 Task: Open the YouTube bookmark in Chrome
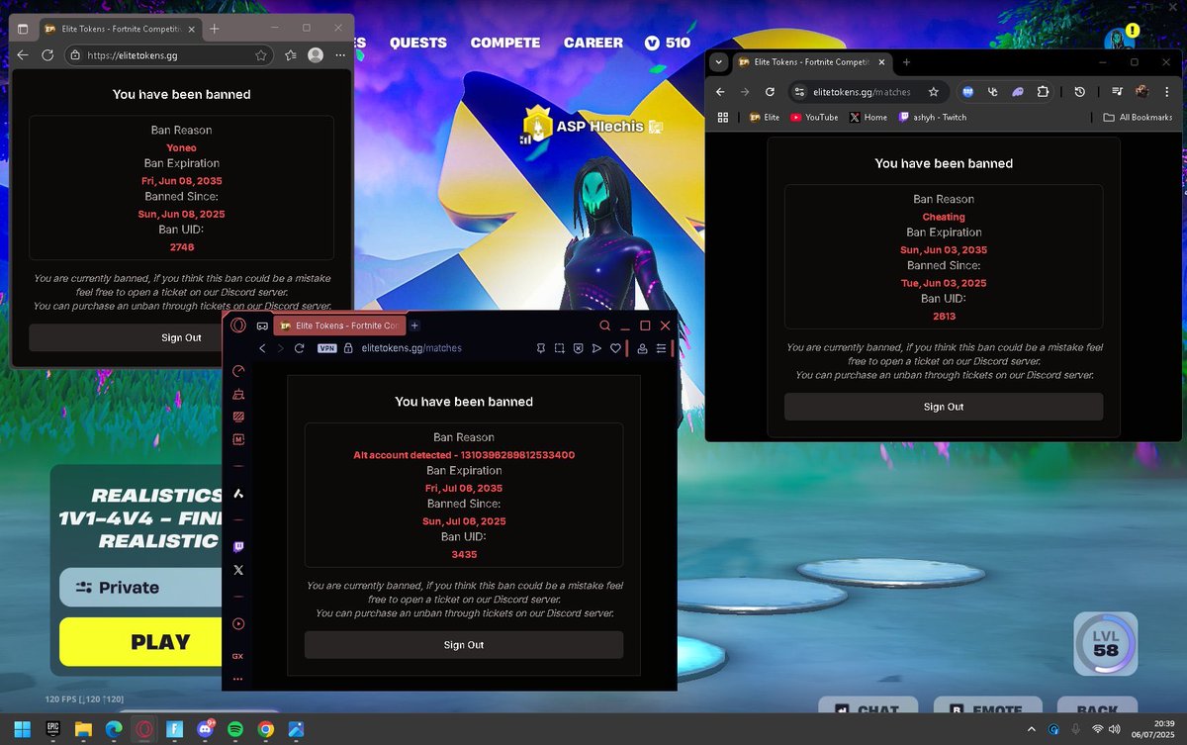click(x=814, y=117)
